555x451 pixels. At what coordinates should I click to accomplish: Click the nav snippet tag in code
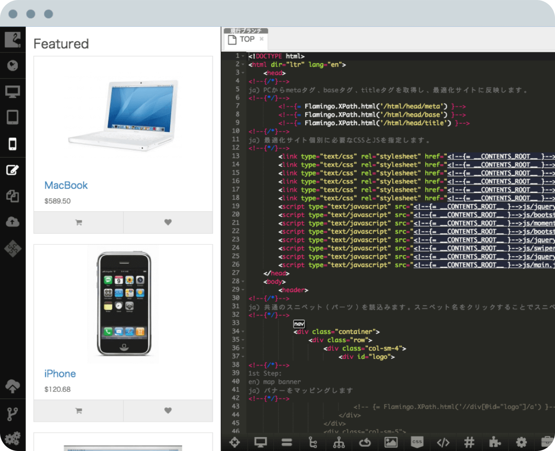299,324
